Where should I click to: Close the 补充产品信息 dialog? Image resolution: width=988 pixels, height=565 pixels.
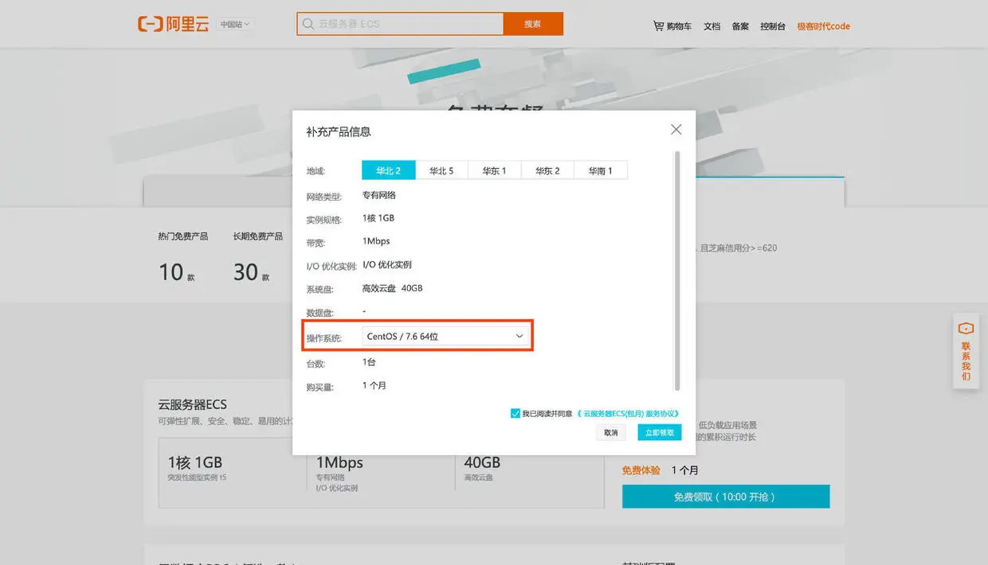(x=676, y=129)
